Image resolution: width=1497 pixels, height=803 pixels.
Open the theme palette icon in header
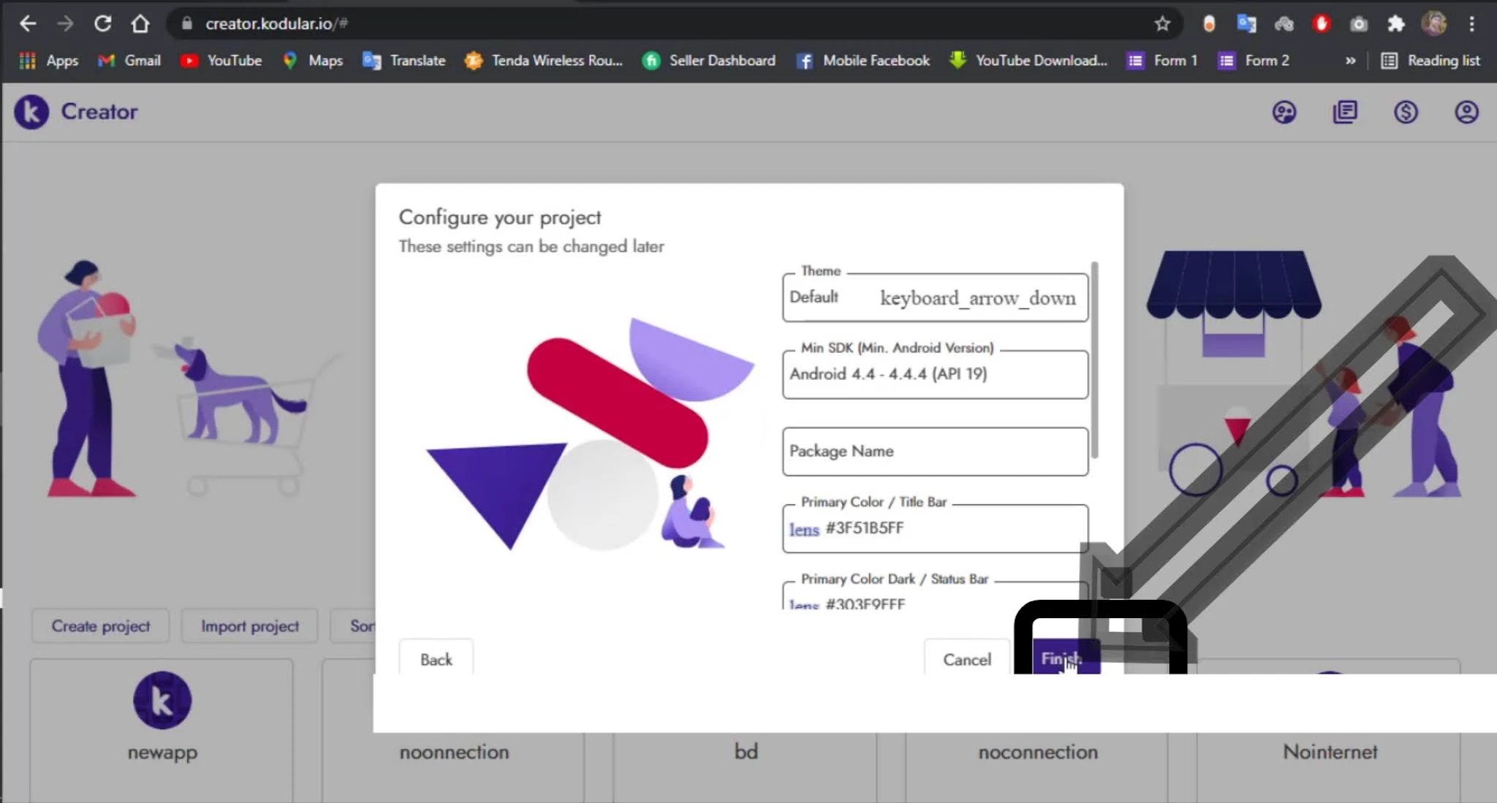1284,112
